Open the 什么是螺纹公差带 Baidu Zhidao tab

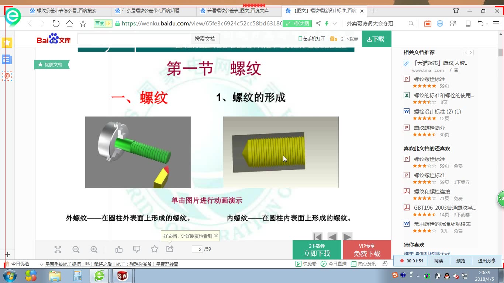(x=152, y=11)
